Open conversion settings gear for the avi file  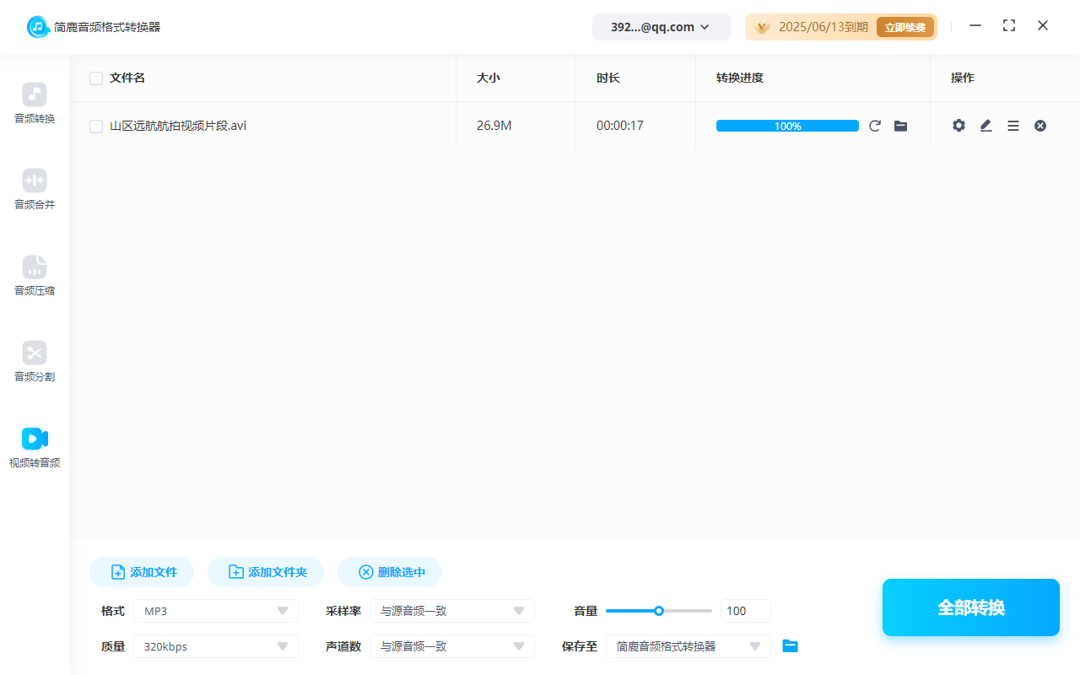[x=958, y=125]
